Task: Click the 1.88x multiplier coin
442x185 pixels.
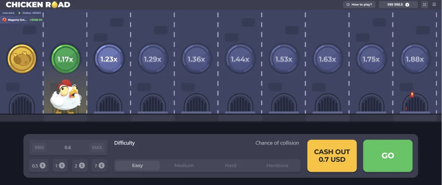Action: click(x=415, y=59)
